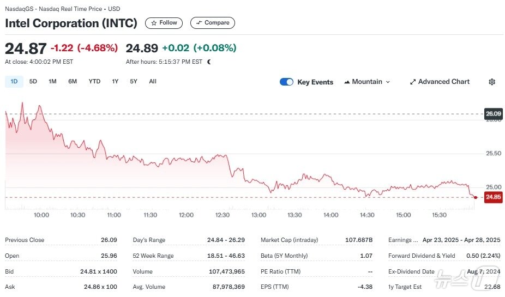Open chart settings gear icon
The image size is (505, 297).
click(x=492, y=82)
